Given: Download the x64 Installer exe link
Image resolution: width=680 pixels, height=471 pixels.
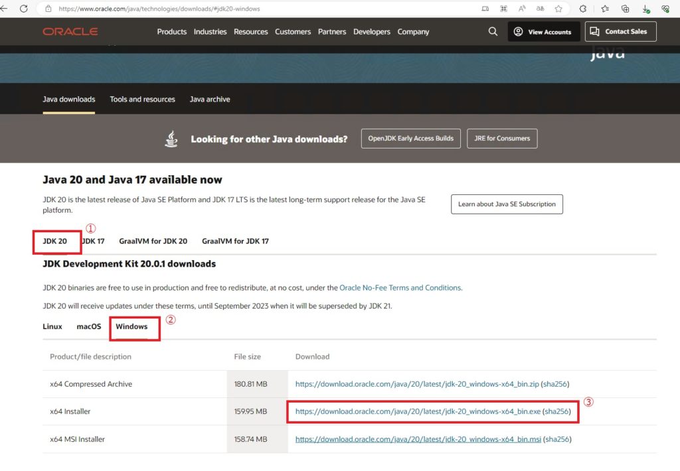Looking at the screenshot, I should tap(418, 411).
